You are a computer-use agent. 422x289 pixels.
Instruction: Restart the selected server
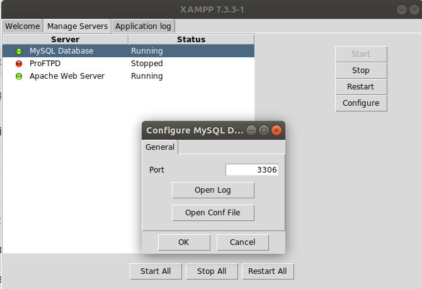coord(361,87)
